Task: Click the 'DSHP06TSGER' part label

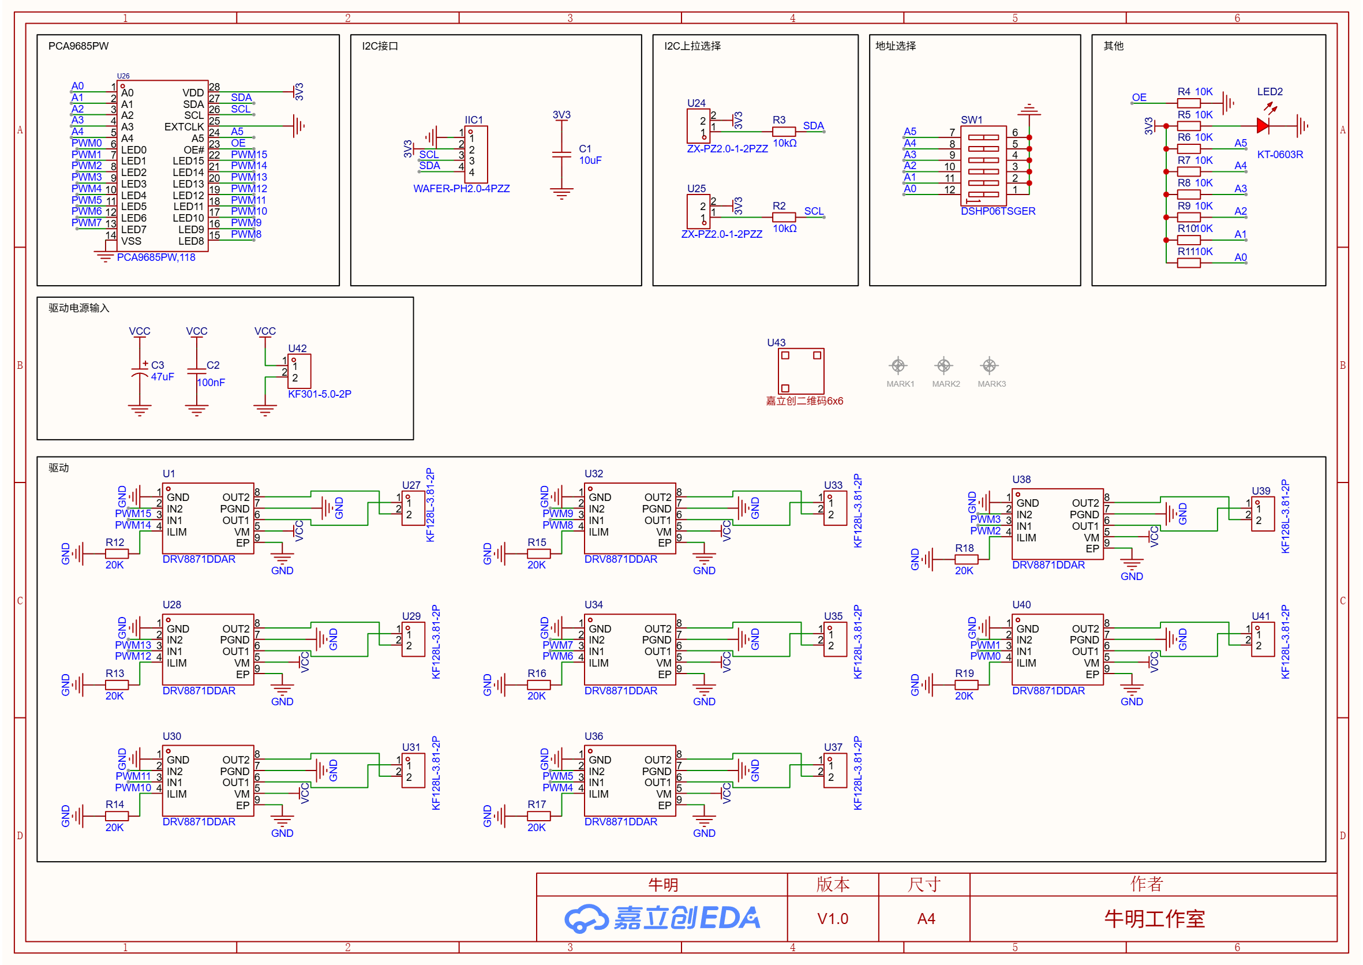Action: pos(998,211)
